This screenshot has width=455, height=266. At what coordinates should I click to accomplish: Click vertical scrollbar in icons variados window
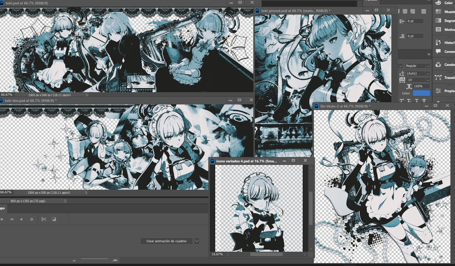[311, 208]
